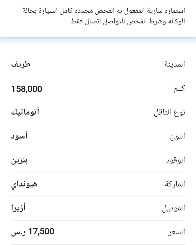Click the transmission label نوع الناقل
The width and height of the screenshot is (196, 245).
(x=170, y=112)
